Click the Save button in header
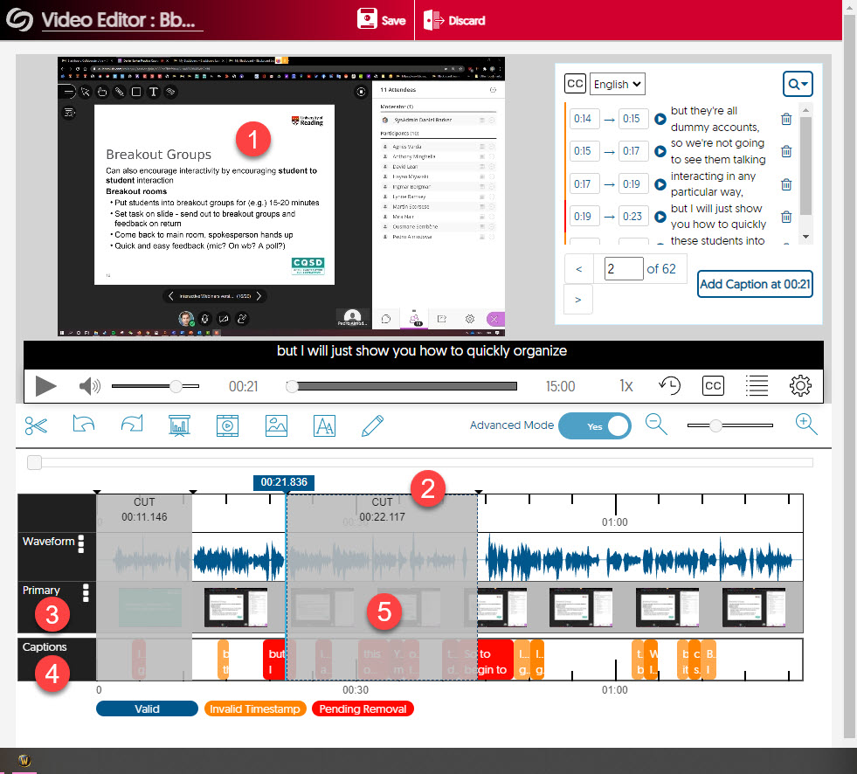The height and width of the screenshot is (774, 857). [381, 20]
